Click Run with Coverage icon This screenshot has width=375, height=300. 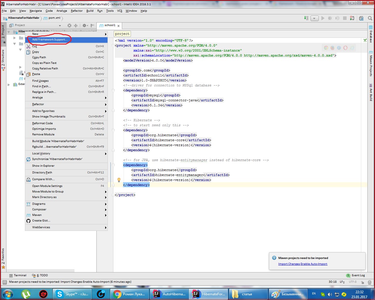pos(337,18)
